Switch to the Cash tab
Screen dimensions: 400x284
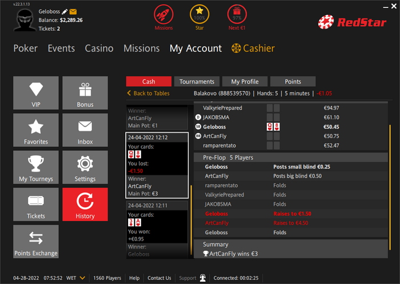(149, 81)
